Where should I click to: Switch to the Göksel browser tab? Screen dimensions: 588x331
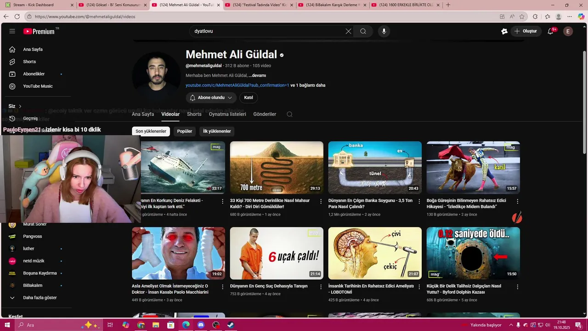[113, 5]
